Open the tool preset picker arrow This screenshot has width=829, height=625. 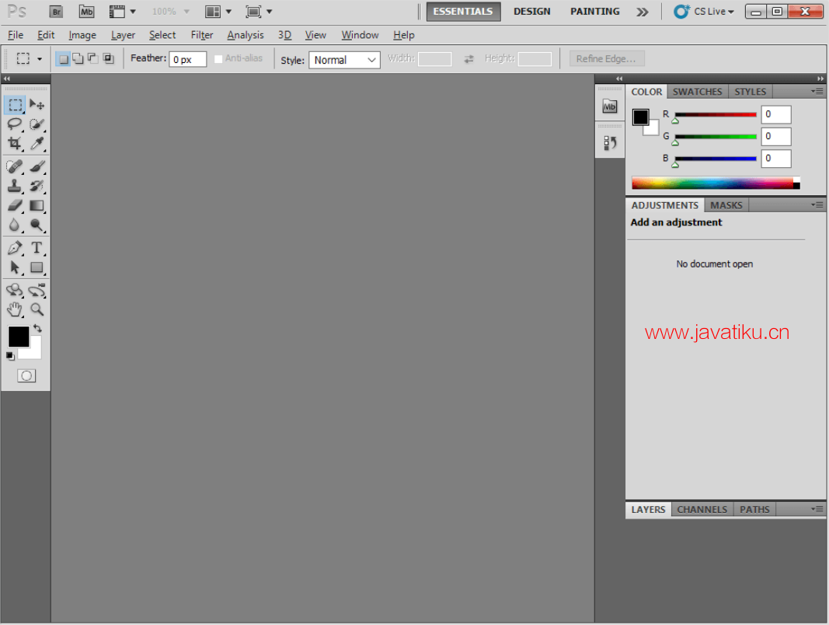coord(40,59)
